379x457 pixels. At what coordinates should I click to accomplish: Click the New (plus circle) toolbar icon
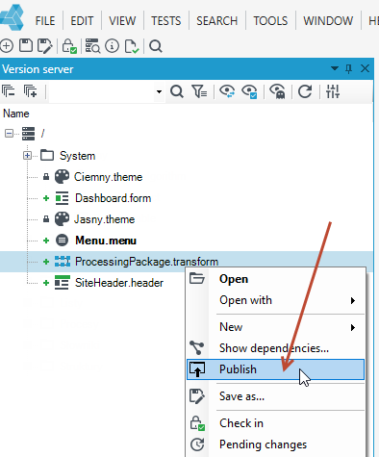point(7,46)
